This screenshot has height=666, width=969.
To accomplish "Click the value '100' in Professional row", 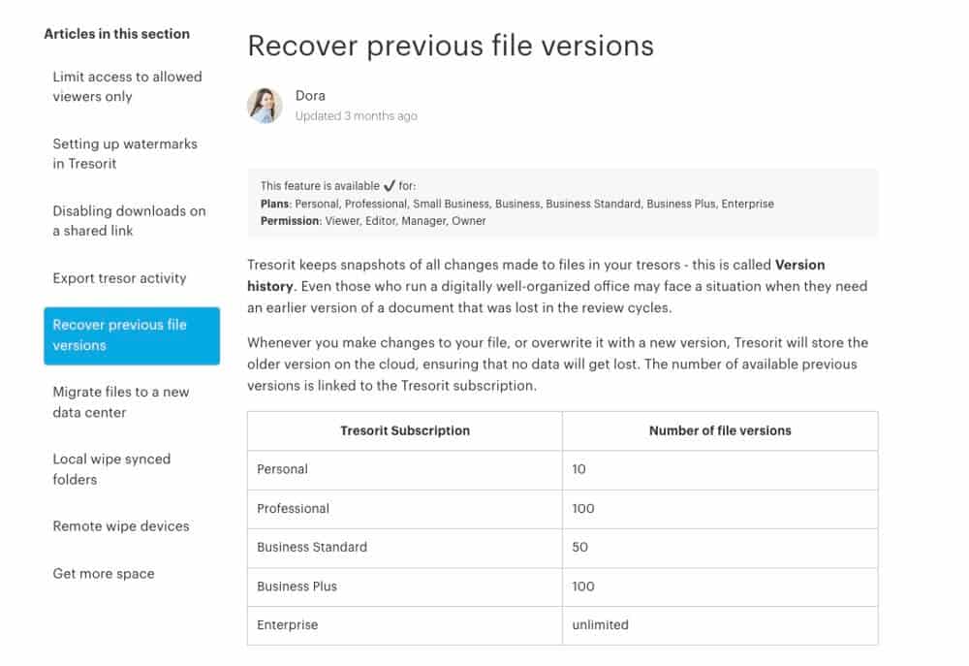I will pos(583,509).
